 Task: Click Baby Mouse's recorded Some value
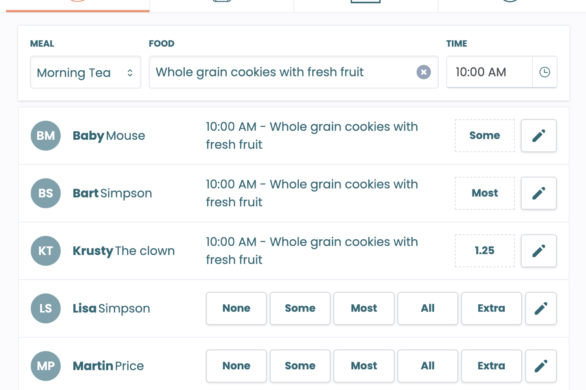click(485, 136)
